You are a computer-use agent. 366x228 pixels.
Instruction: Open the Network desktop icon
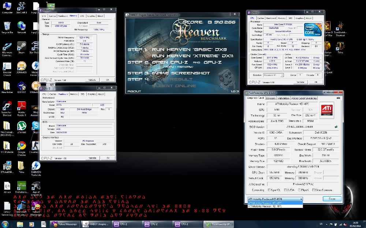[x=22, y=28]
